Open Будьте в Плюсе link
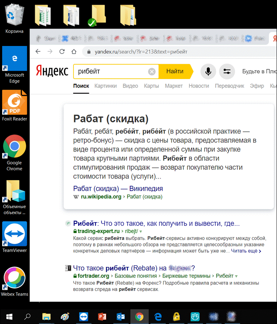The width and height of the screenshot is (277, 324). coord(259,71)
